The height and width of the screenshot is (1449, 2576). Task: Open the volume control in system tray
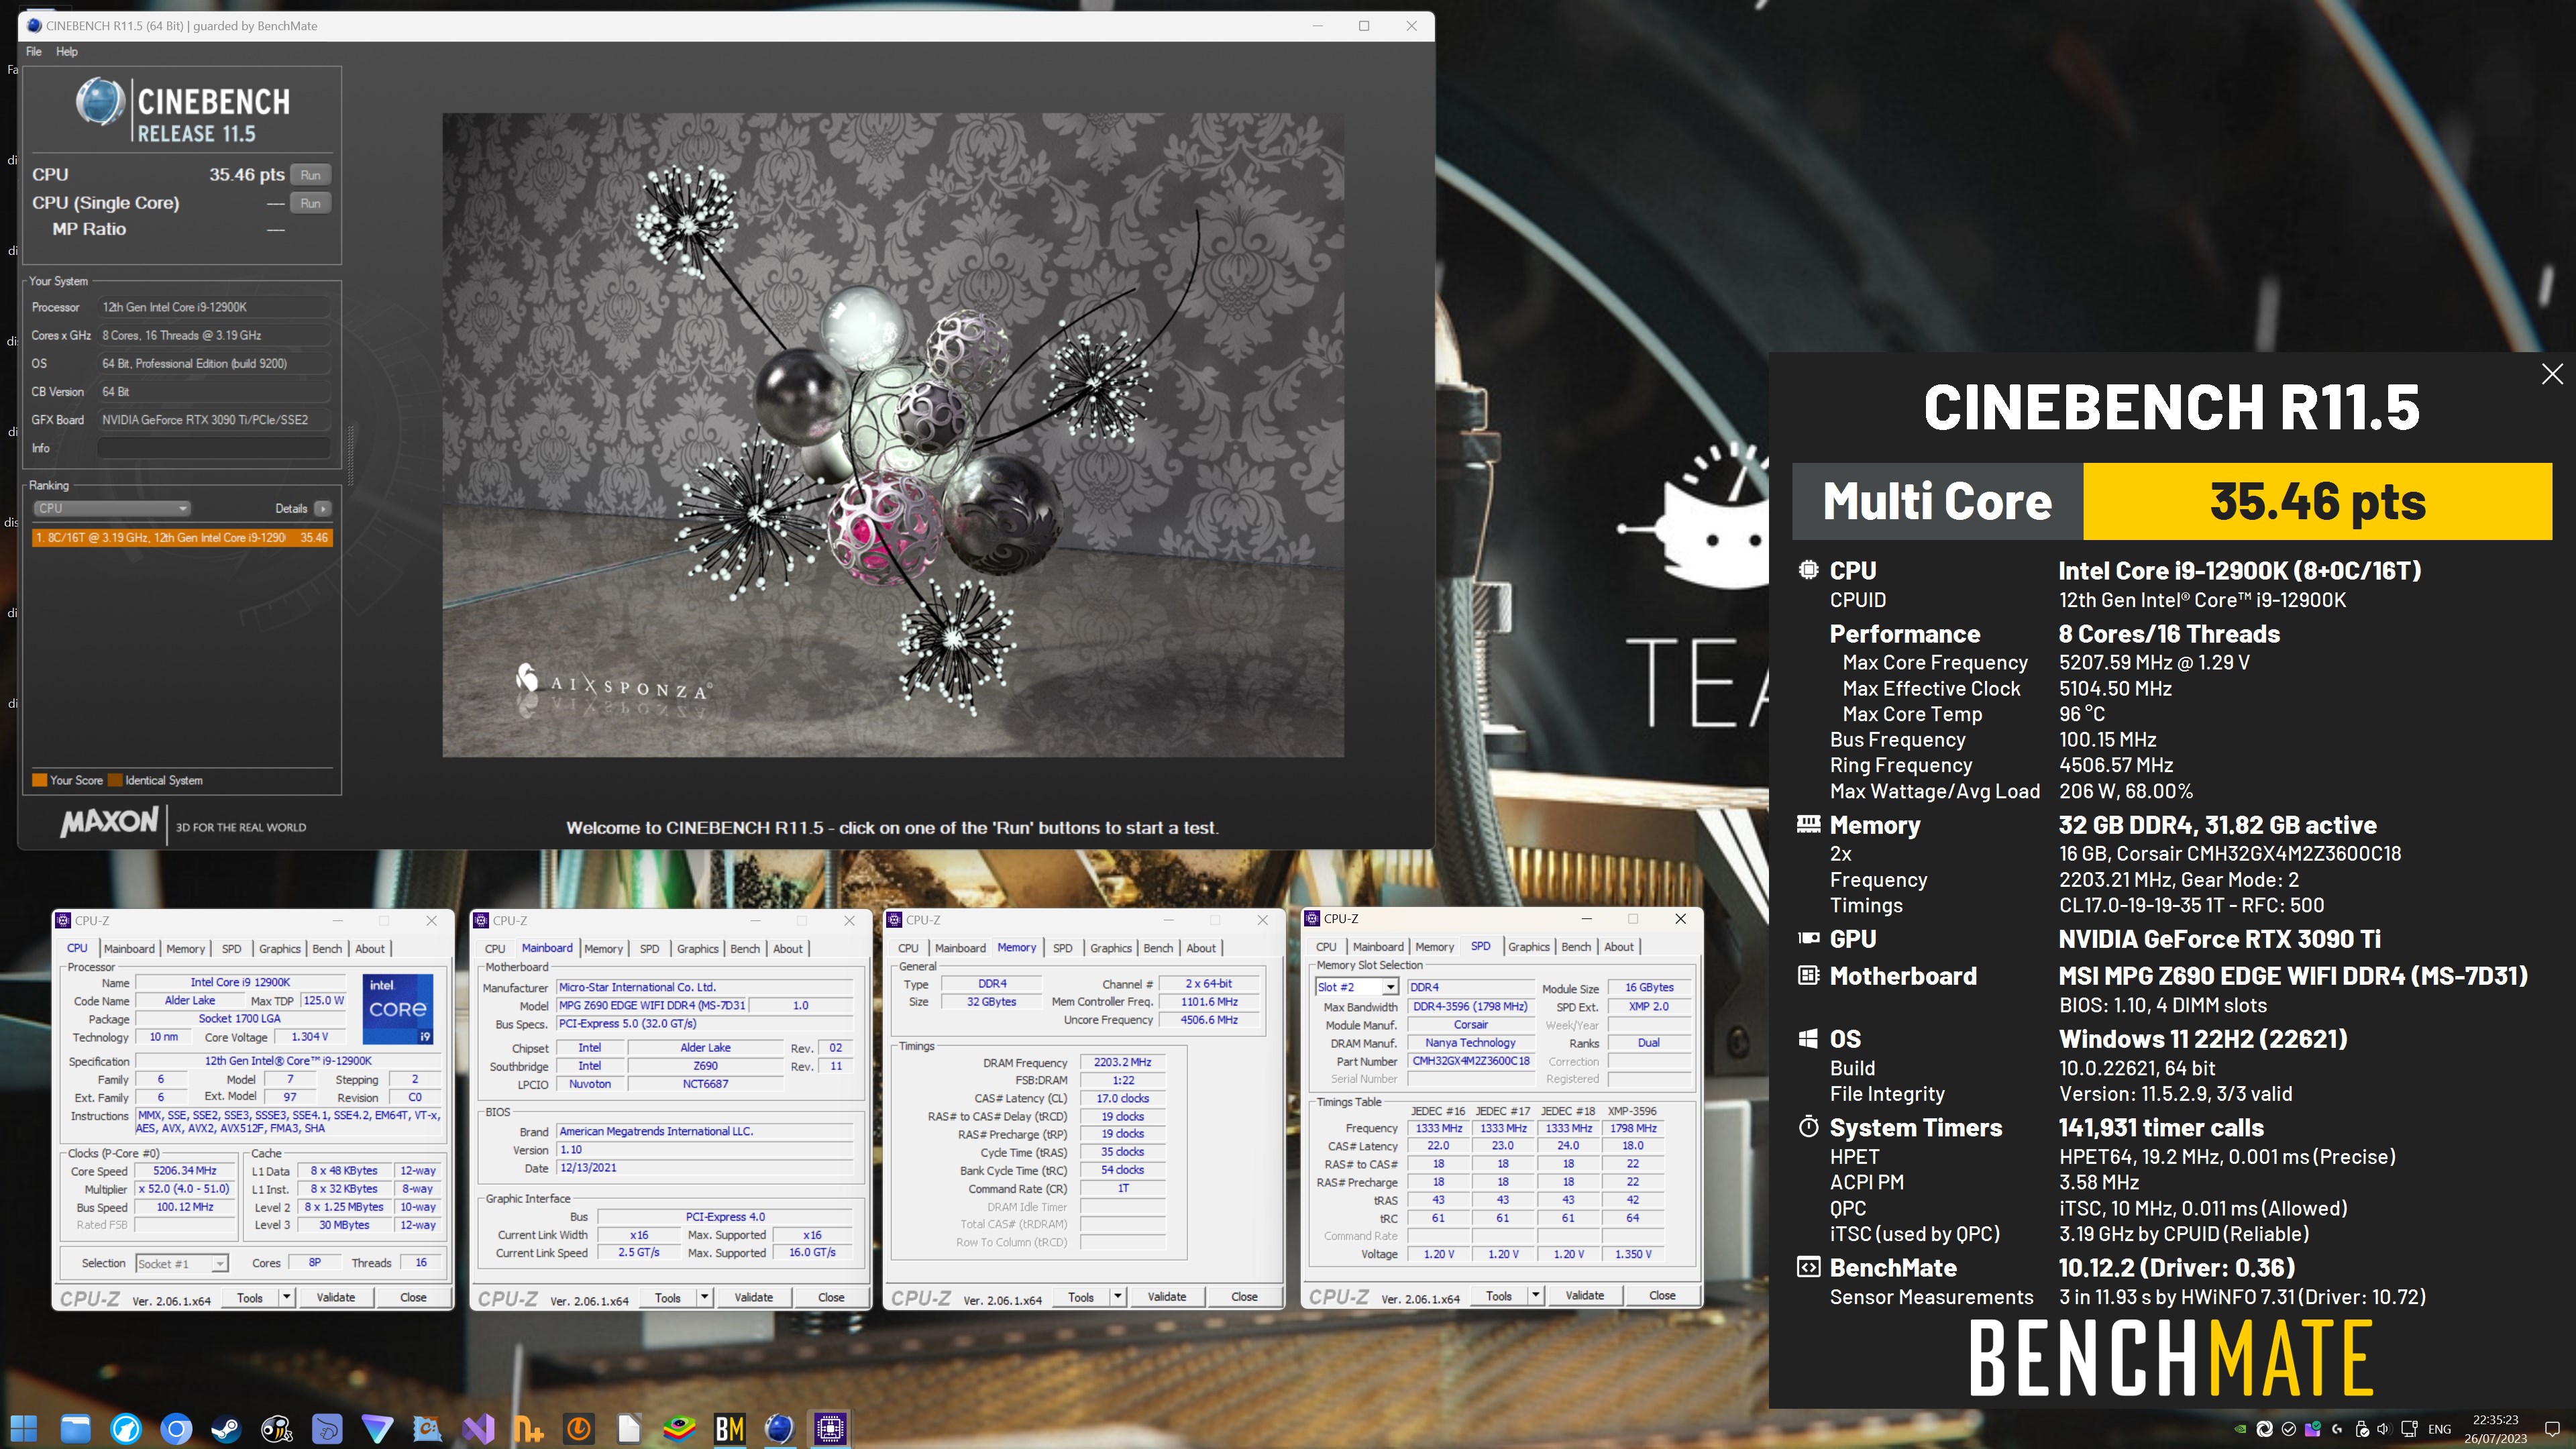[x=2384, y=1429]
